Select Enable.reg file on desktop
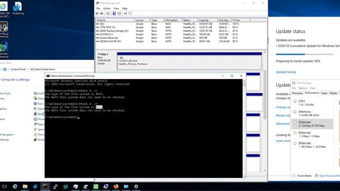This screenshot has height=191, width=340. click(18, 8)
